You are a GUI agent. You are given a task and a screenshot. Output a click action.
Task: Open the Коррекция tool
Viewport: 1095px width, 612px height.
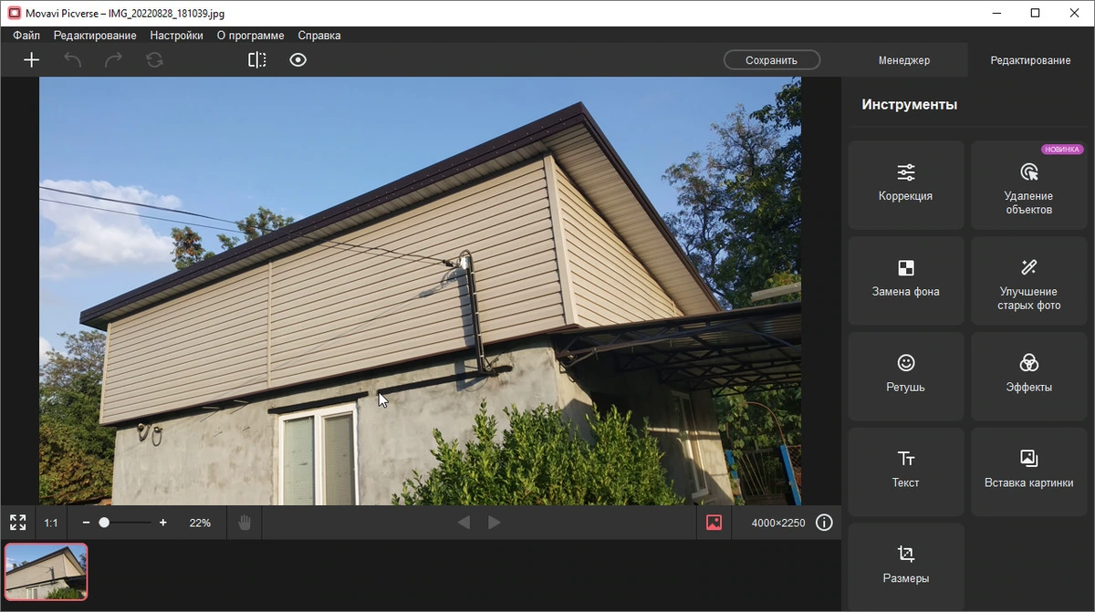click(x=906, y=184)
